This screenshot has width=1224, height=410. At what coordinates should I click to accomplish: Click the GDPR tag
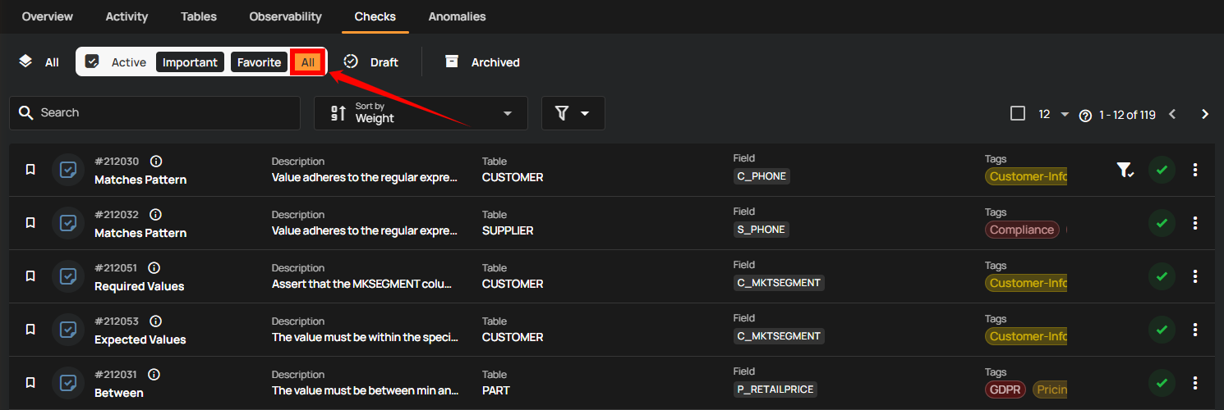pos(1005,389)
